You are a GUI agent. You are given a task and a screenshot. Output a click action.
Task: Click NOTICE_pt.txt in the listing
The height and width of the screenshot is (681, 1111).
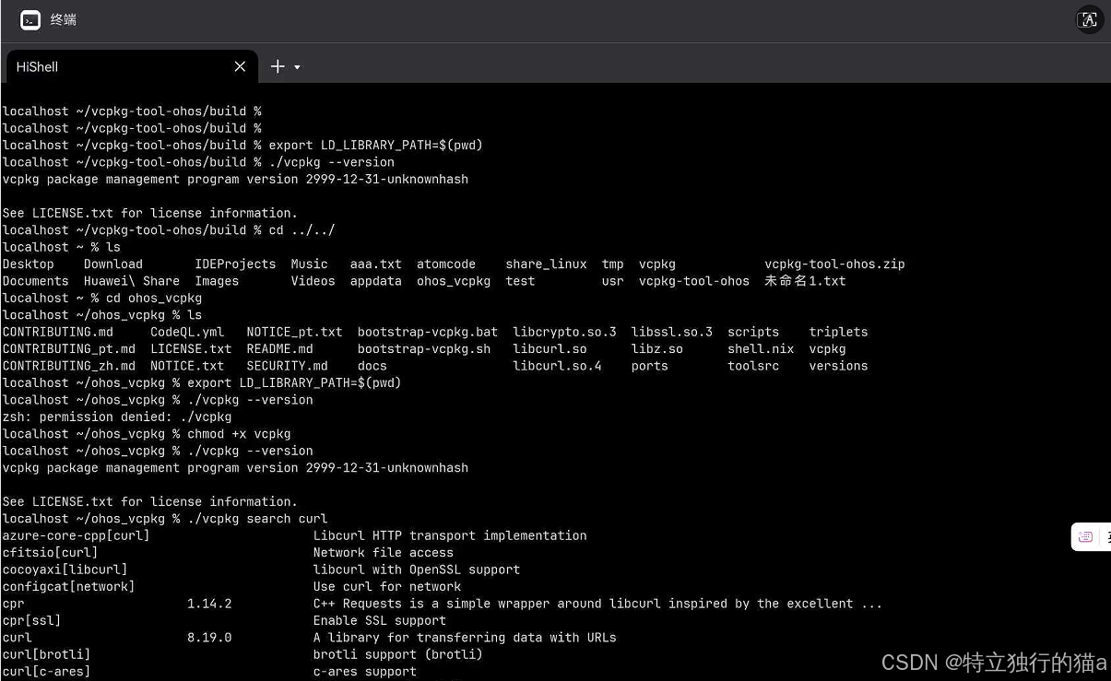[295, 332]
